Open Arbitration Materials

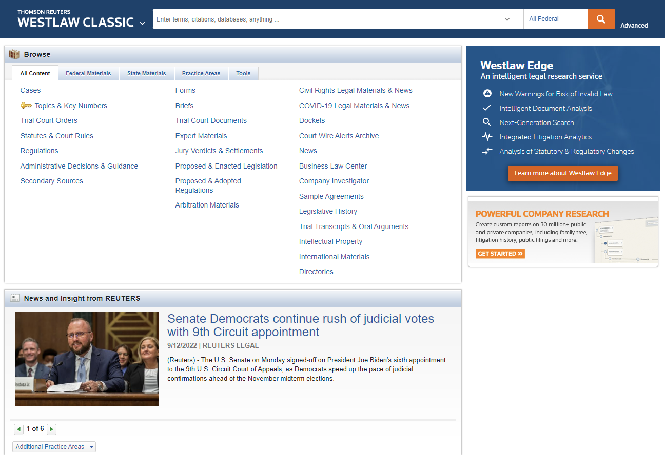pos(207,205)
